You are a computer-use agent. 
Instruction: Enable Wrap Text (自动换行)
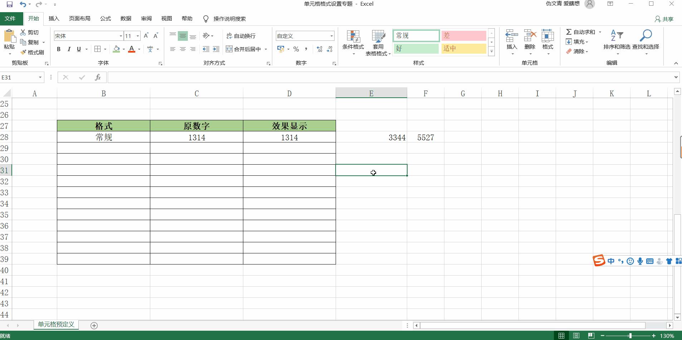pos(241,36)
